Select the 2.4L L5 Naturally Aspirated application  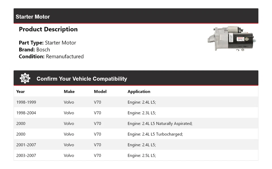click(x=160, y=123)
